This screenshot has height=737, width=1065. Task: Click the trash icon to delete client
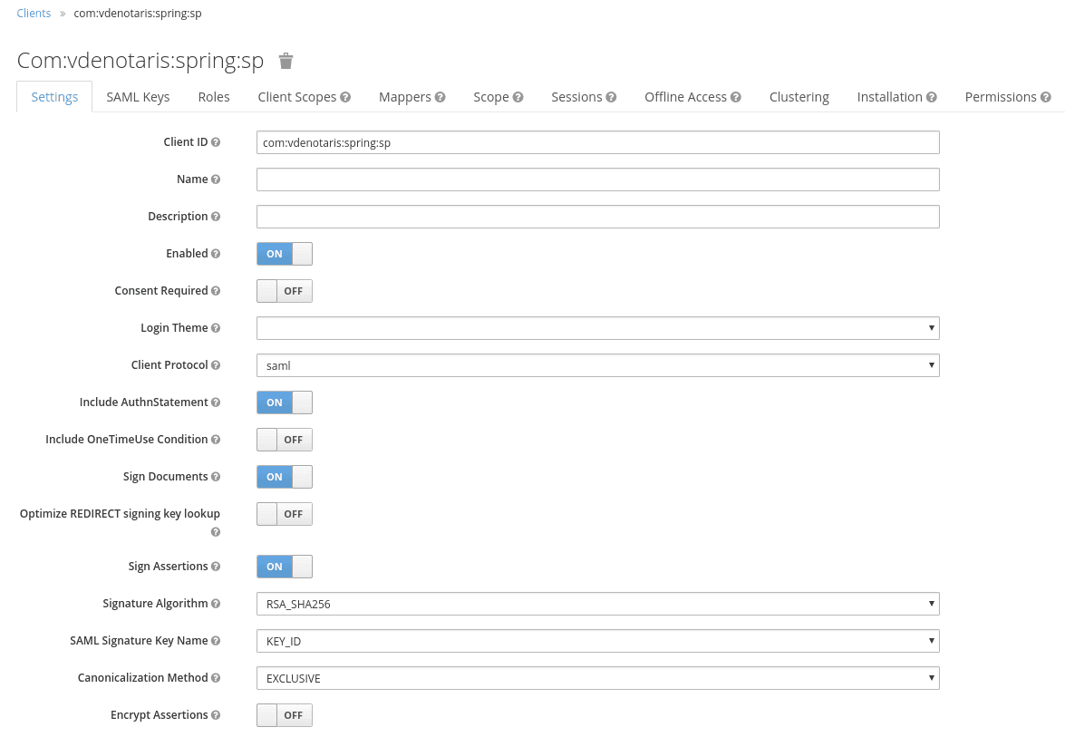[286, 61]
